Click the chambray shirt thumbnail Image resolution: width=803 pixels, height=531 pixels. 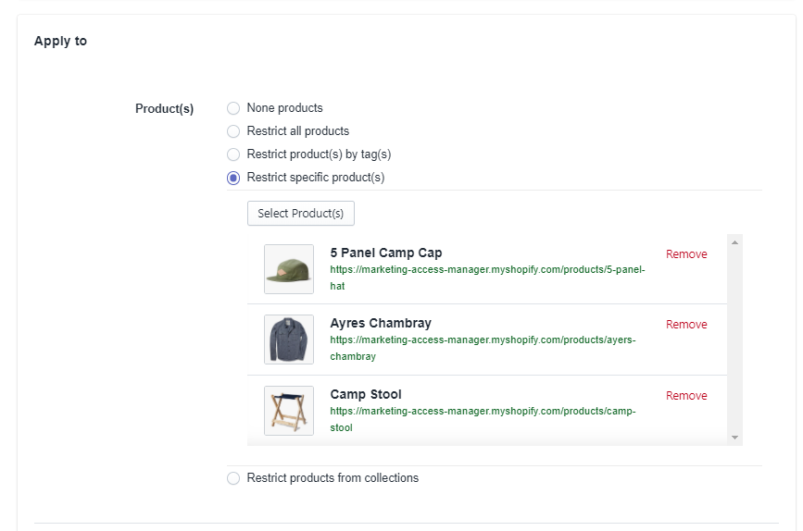tap(289, 340)
